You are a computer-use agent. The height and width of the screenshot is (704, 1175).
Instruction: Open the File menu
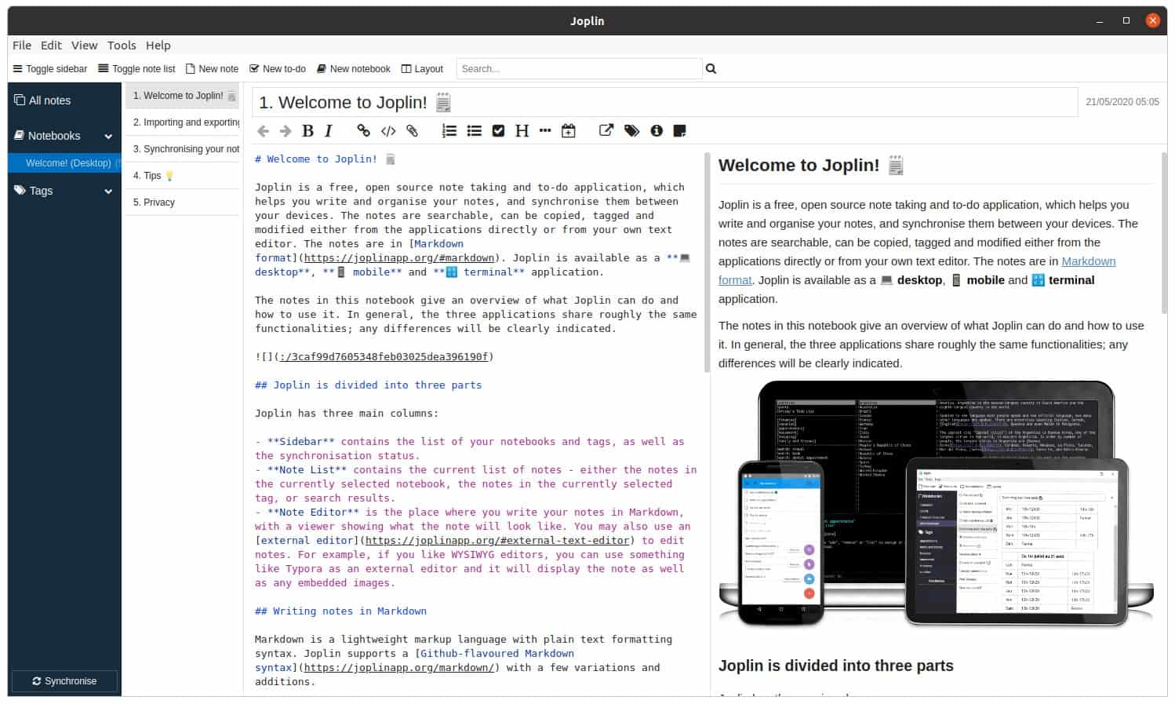click(22, 46)
